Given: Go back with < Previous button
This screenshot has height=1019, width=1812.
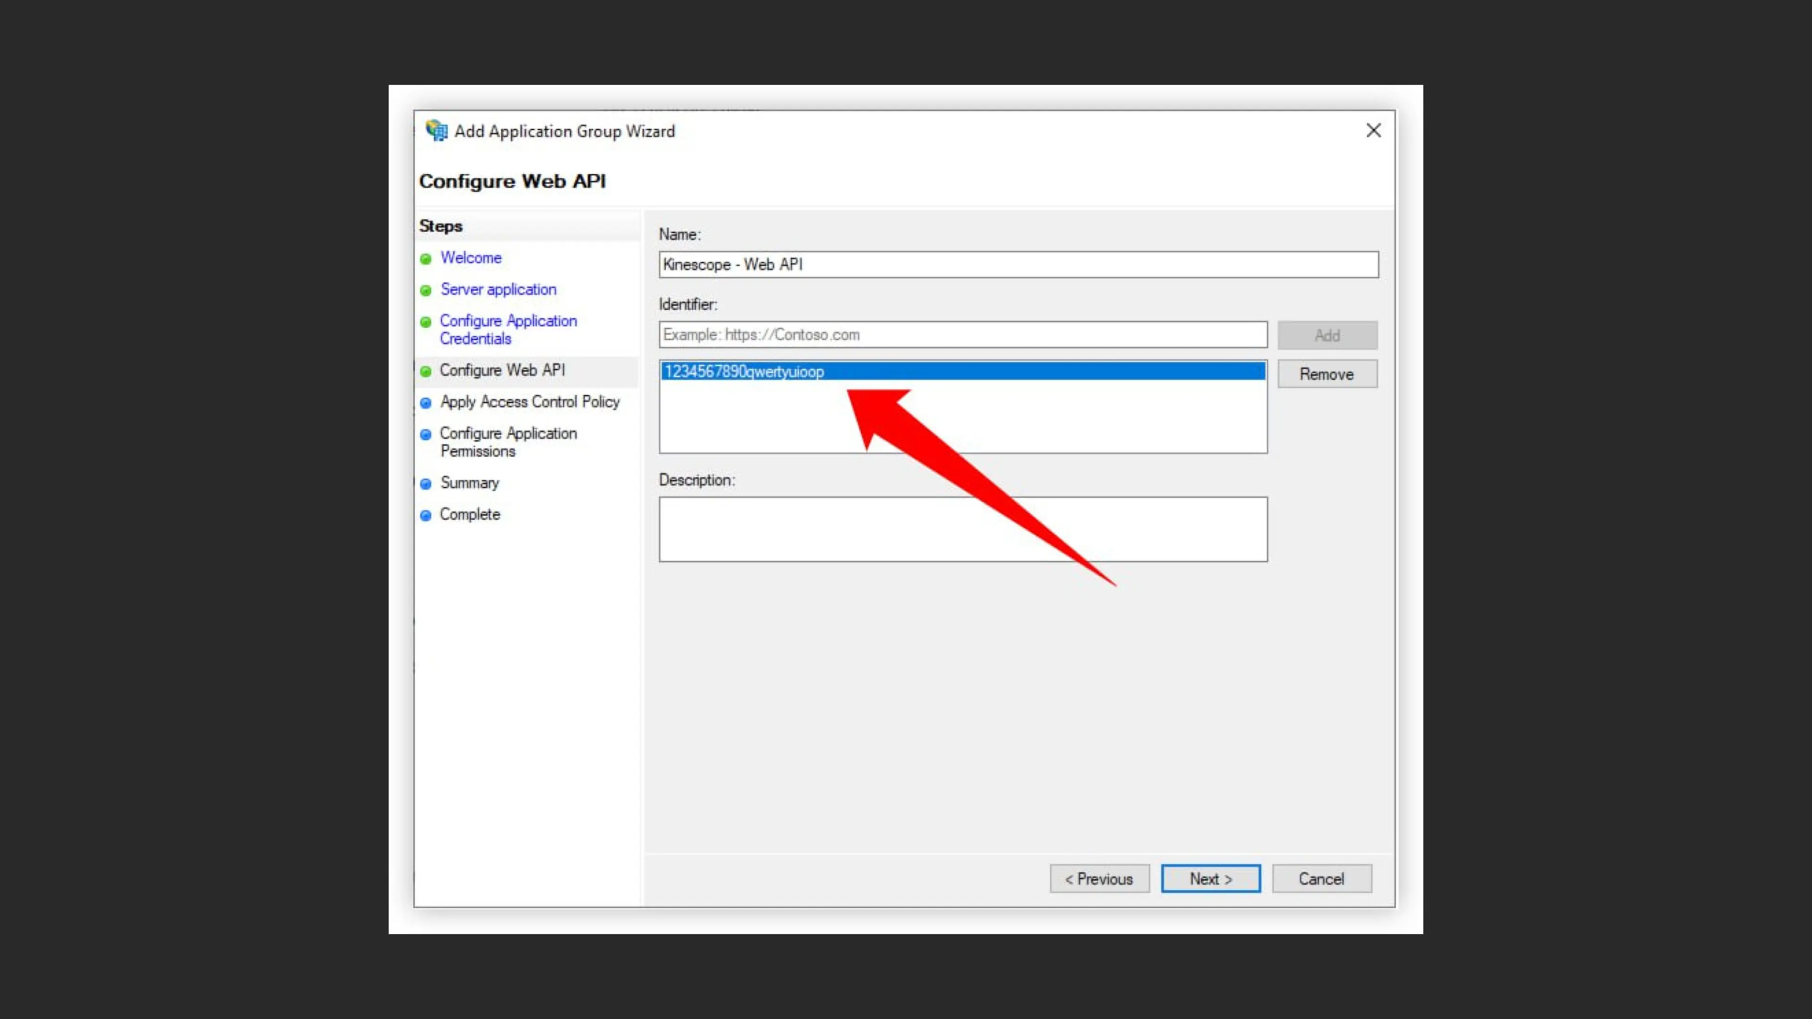Looking at the screenshot, I should pos(1099,879).
